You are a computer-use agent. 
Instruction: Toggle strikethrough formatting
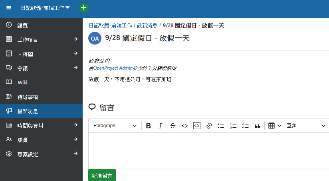tap(172, 126)
